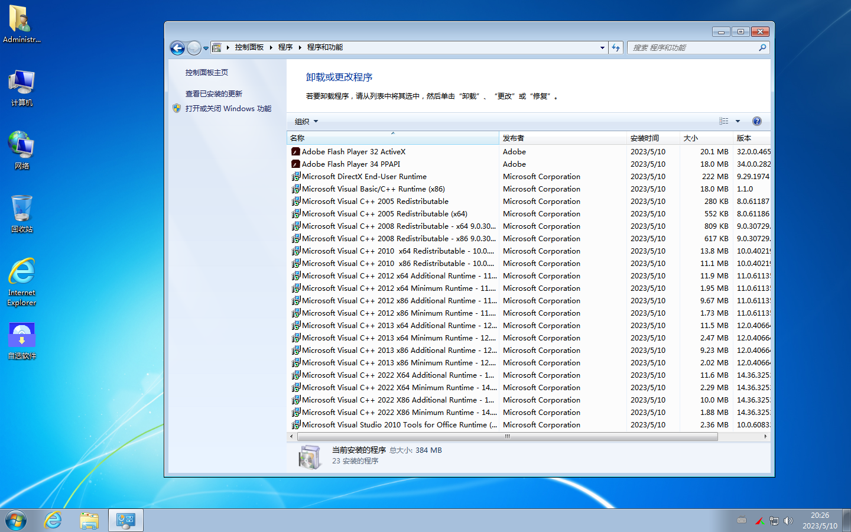
Task: Sort by 发布者 column header
Action: pos(563,138)
